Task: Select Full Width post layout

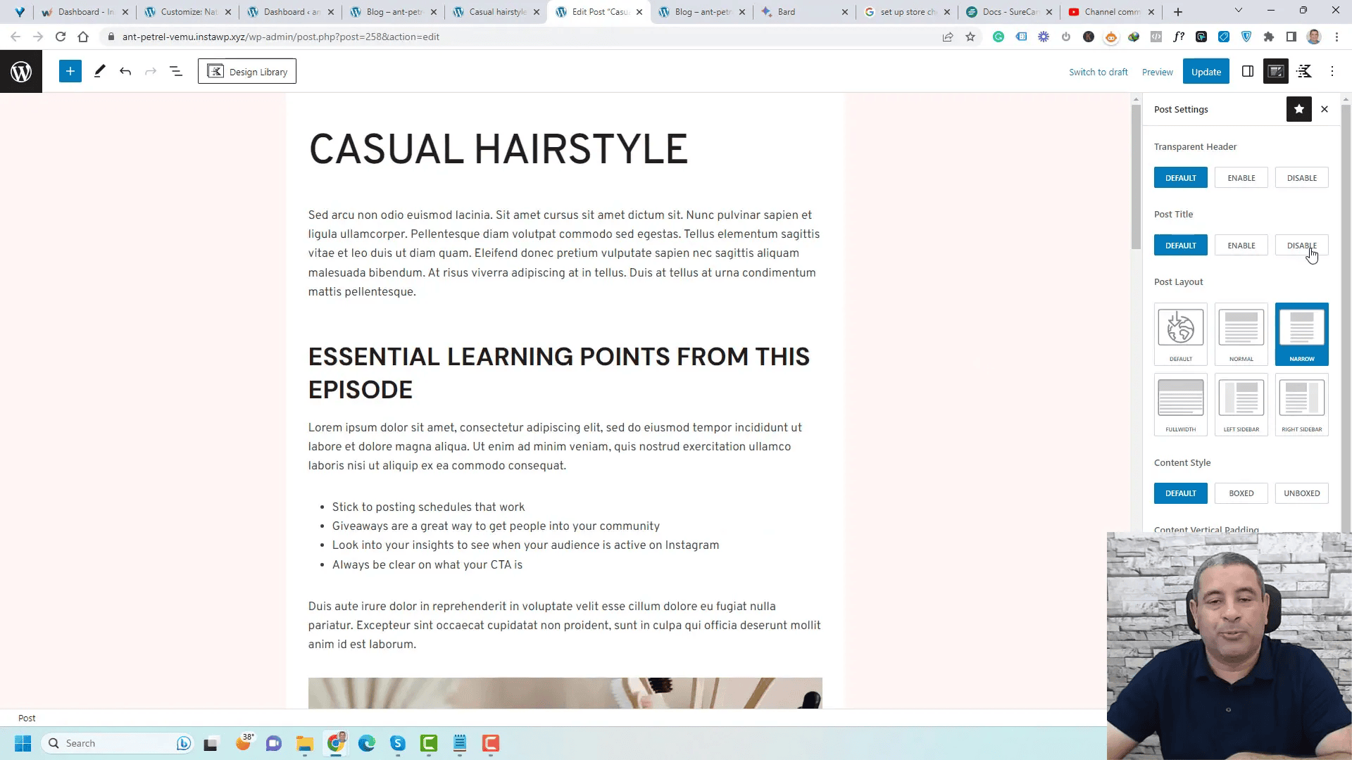Action: pos(1181,404)
